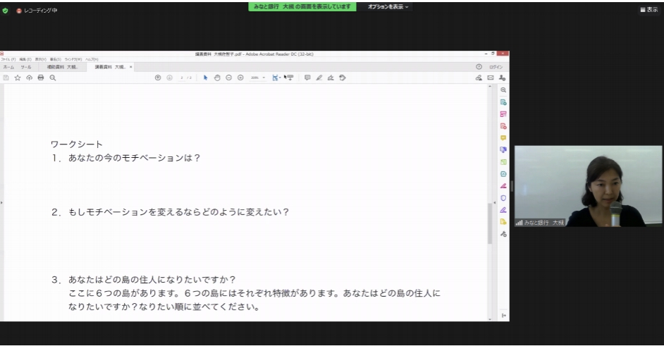
Task: Click the 表示 view button at top right
Action: point(648,10)
